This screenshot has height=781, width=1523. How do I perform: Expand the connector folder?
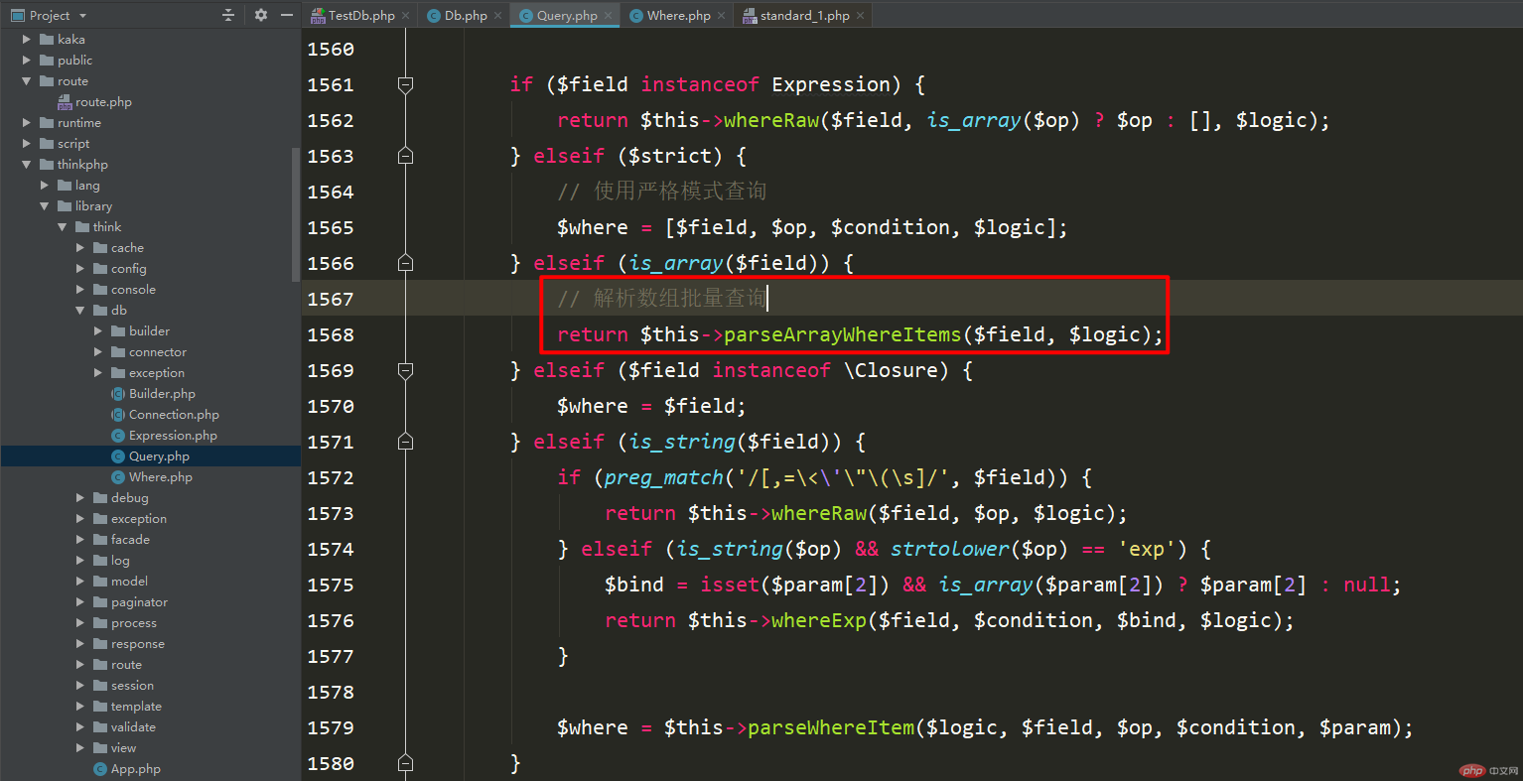pos(98,352)
